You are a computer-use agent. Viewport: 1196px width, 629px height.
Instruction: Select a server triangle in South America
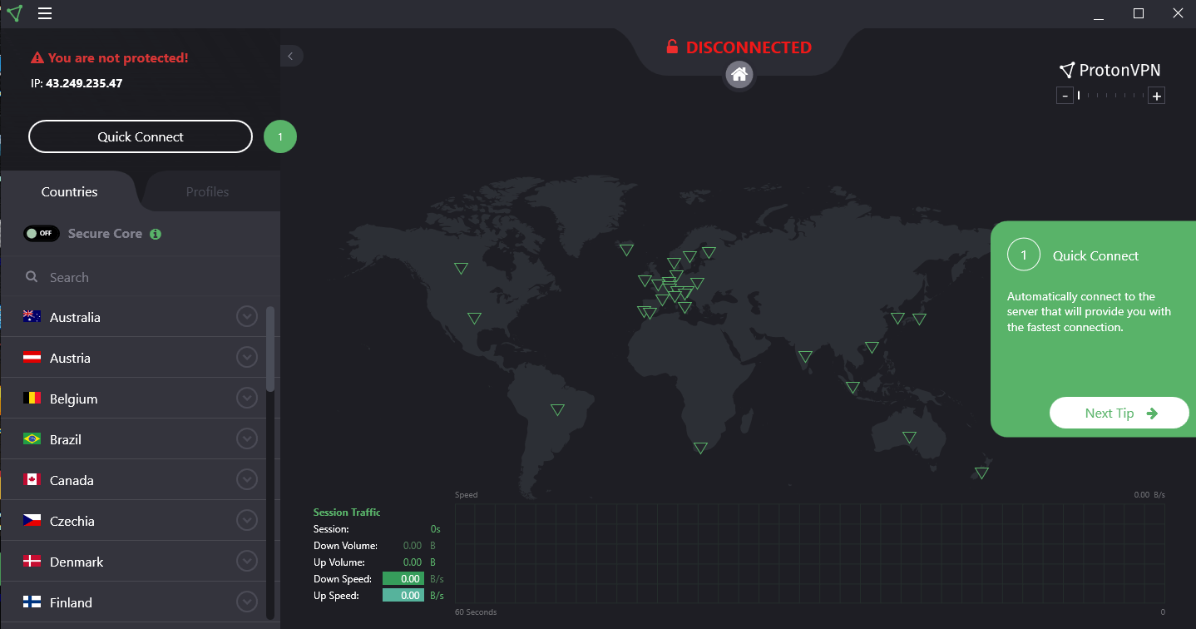(x=556, y=409)
